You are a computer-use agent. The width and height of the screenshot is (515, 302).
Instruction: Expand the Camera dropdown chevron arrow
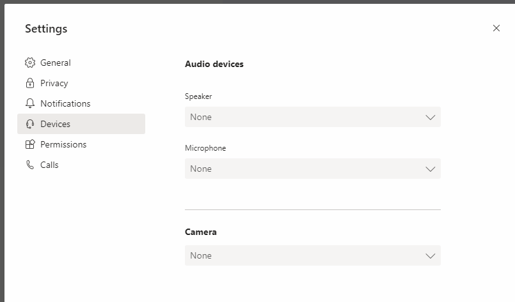click(x=431, y=256)
